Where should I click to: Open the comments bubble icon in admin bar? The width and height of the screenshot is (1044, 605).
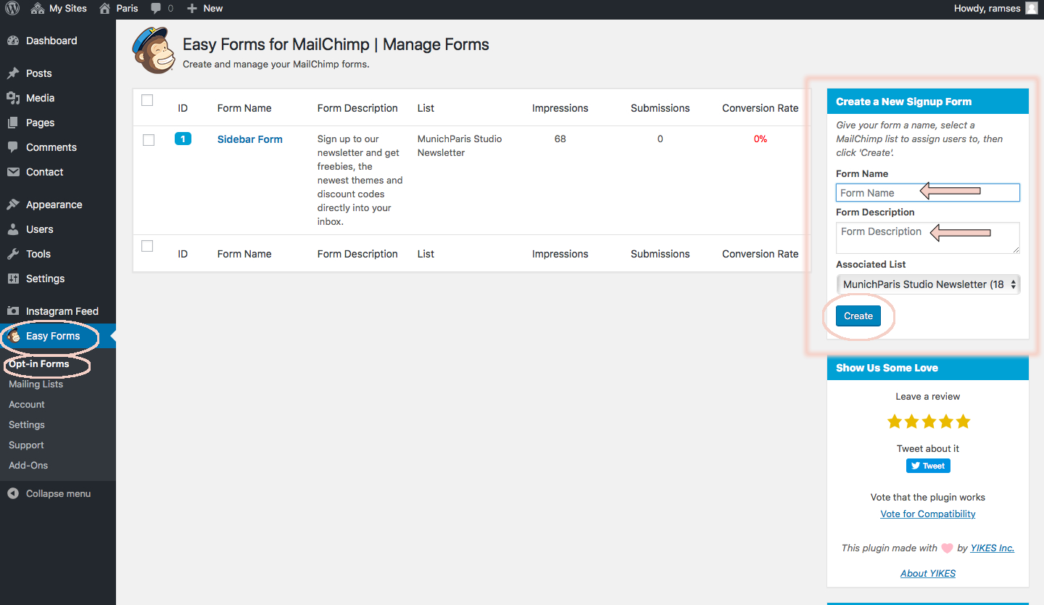click(156, 9)
